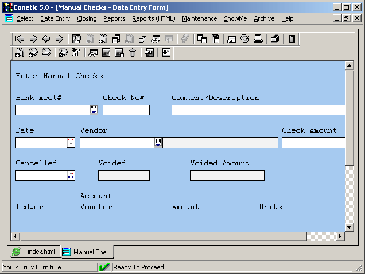Open the Maintenance menu
This screenshot has height=274, width=365.
tap(200, 18)
